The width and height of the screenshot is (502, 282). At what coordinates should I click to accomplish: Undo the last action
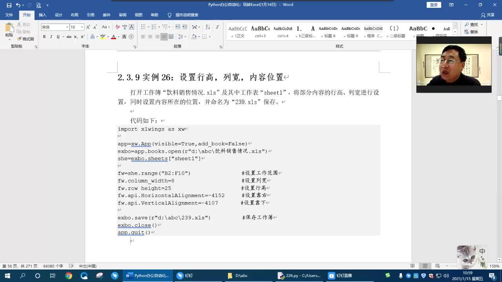tap(18, 5)
